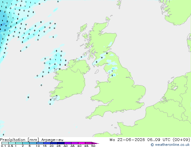
Task: Click the weatheronline.co.uk copyright link
Action: point(170,145)
